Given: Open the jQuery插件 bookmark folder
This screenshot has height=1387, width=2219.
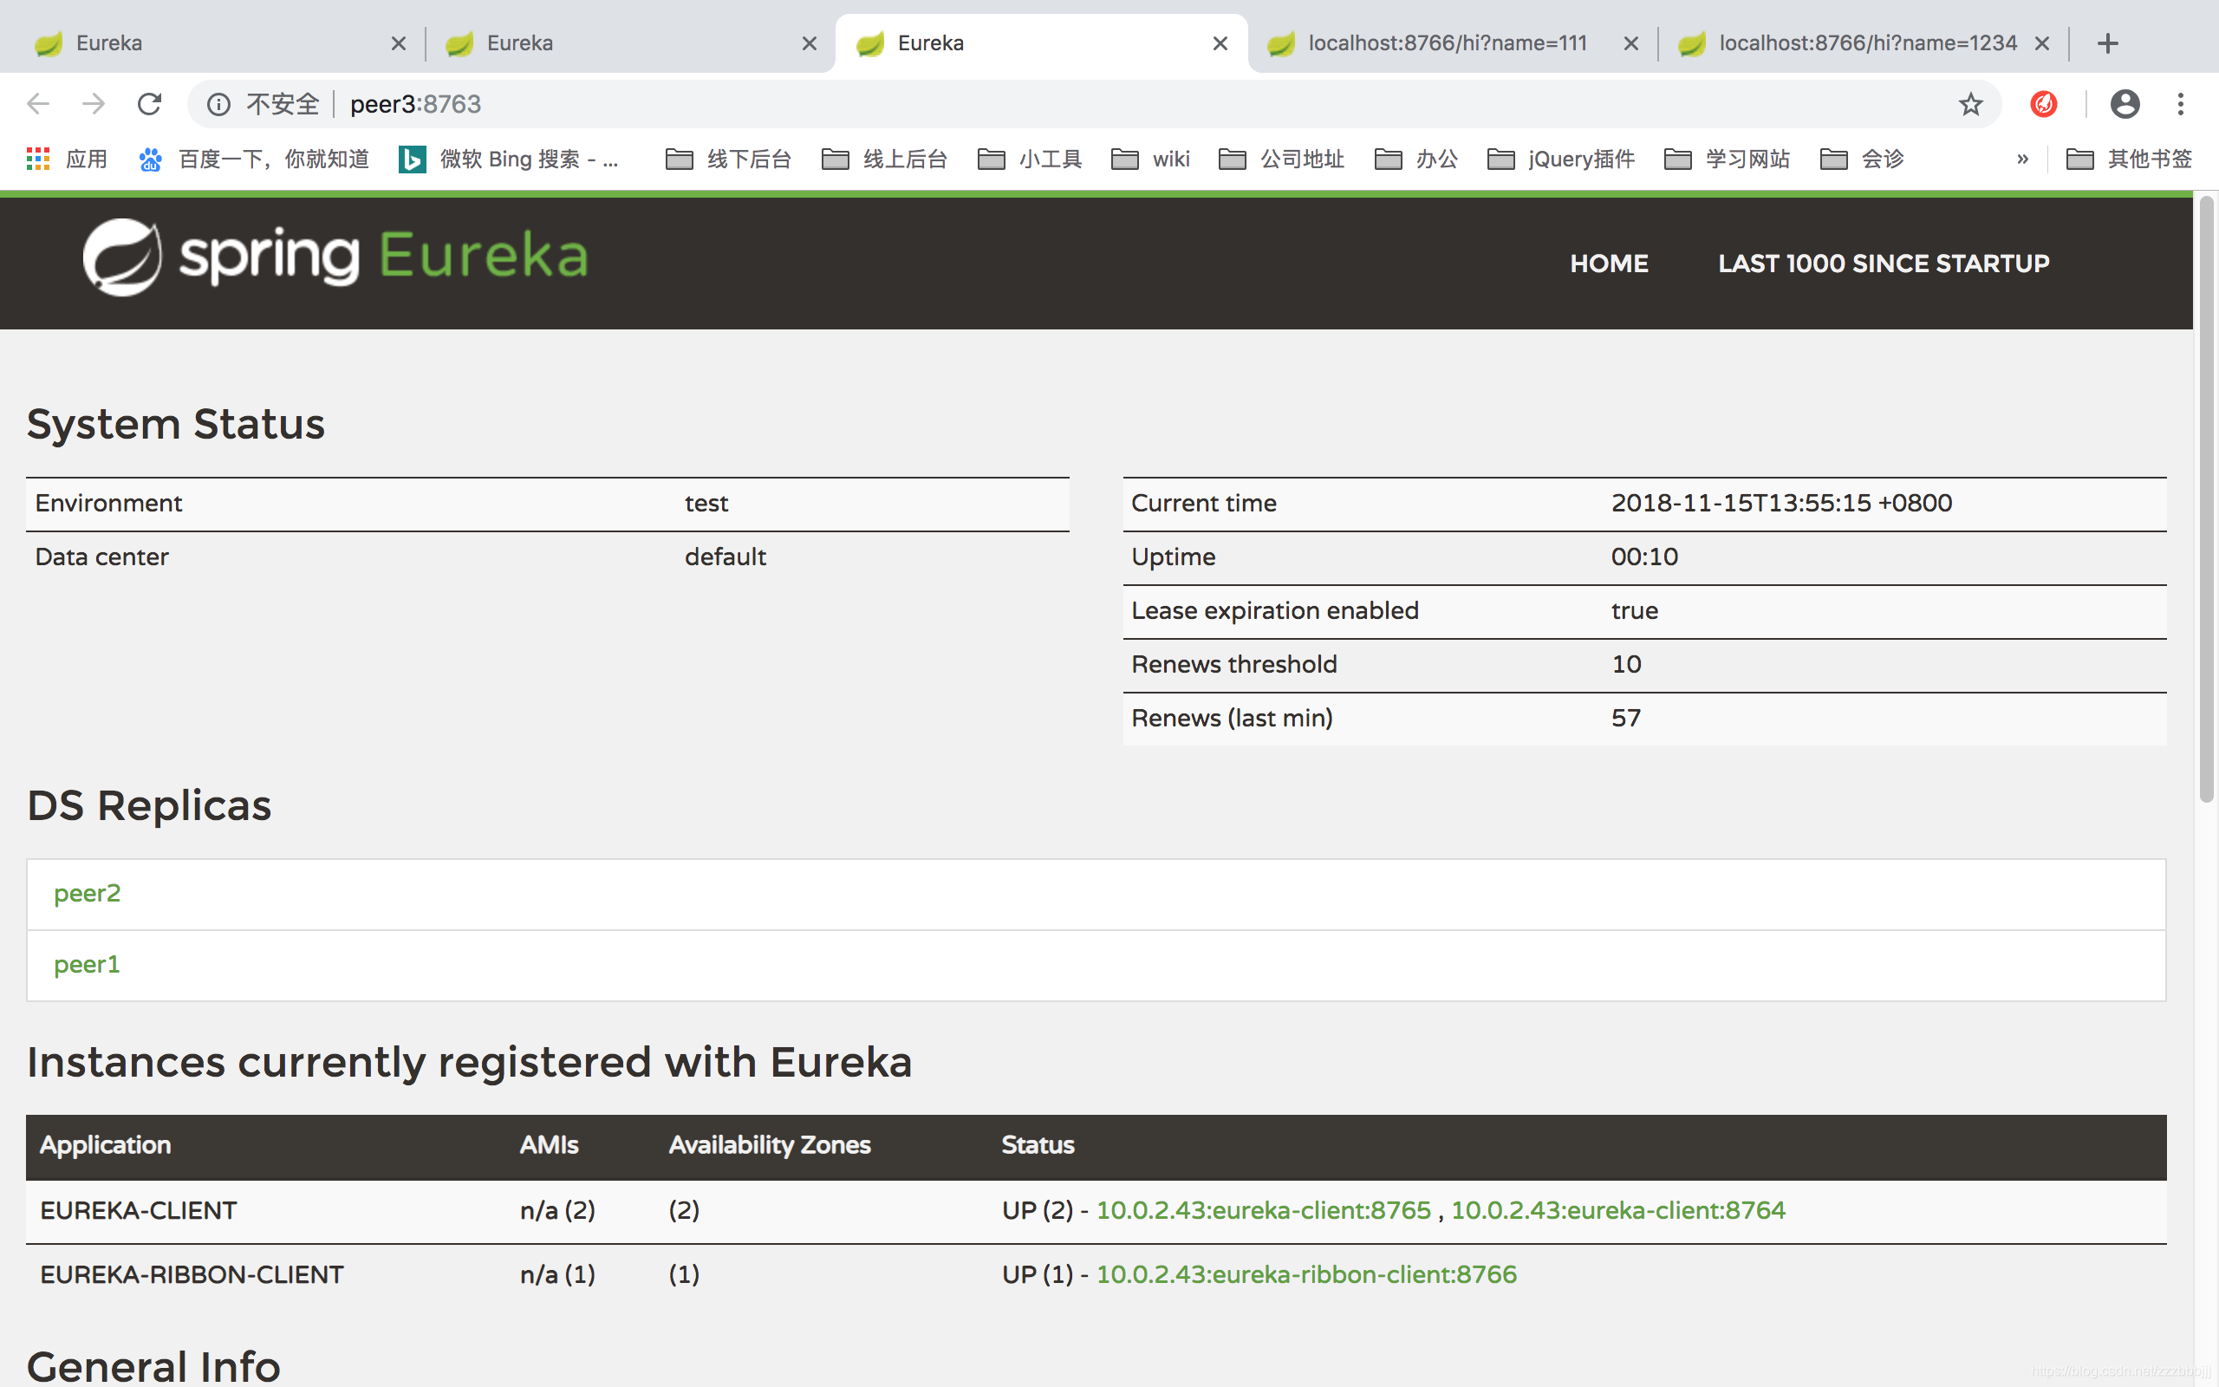Looking at the screenshot, I should click(1560, 159).
